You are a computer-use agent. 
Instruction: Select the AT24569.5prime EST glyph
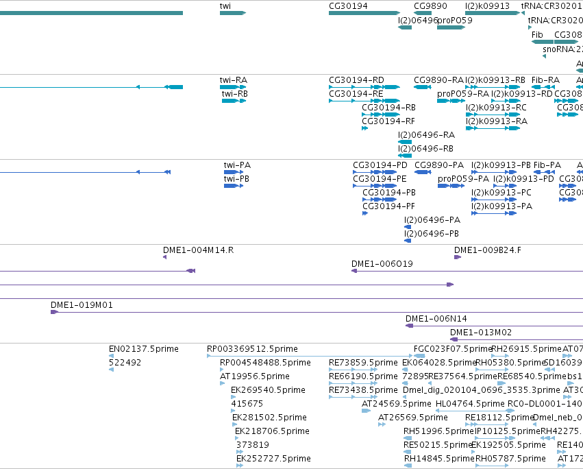tap(367, 411)
